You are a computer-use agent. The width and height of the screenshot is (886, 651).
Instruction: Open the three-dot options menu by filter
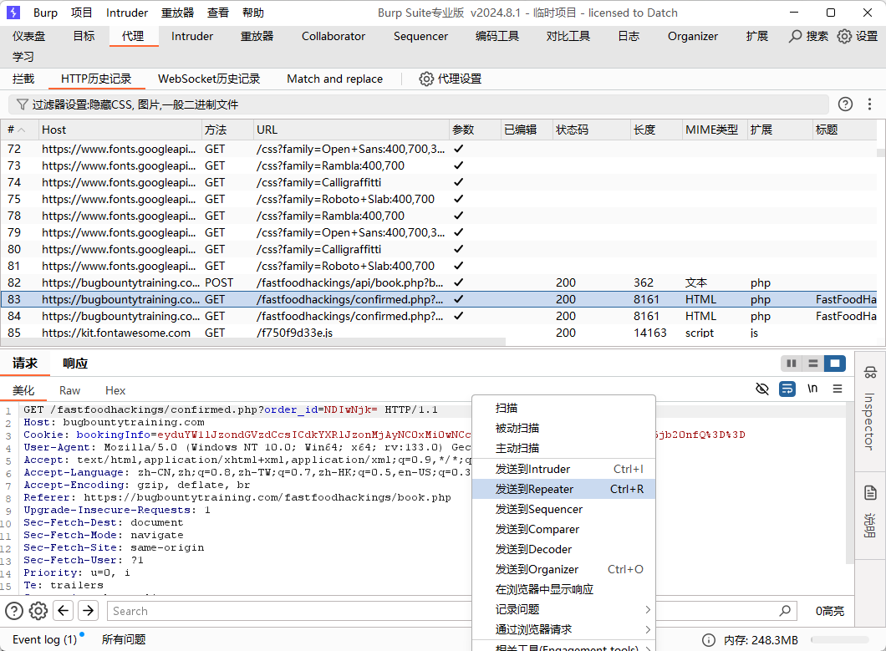click(x=869, y=104)
